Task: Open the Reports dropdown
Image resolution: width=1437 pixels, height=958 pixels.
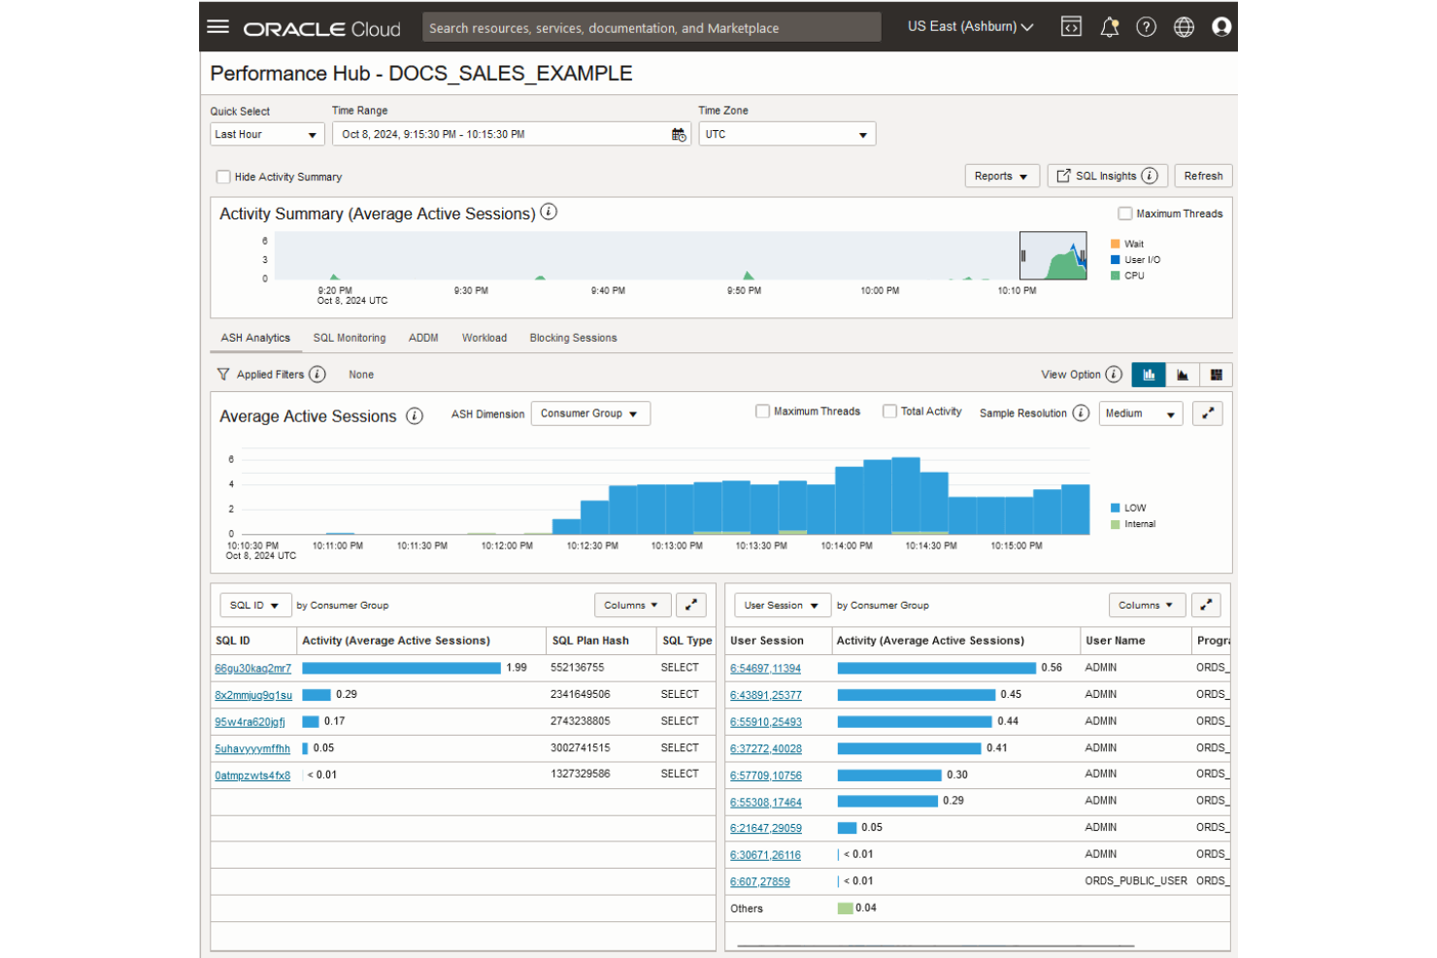Action: click(1002, 176)
